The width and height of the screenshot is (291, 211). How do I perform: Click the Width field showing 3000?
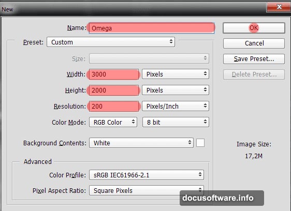tap(114, 74)
